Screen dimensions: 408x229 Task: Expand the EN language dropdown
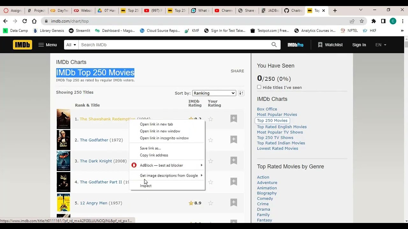tap(381, 45)
